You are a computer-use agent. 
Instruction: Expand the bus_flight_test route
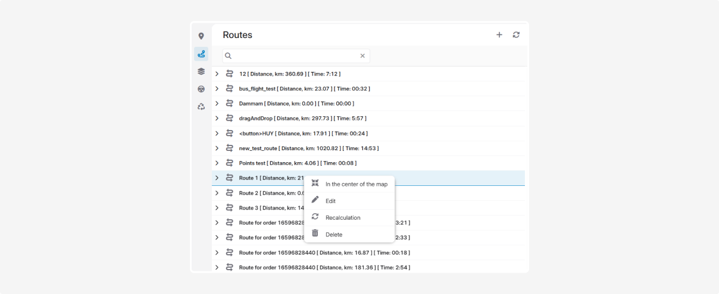[217, 88]
